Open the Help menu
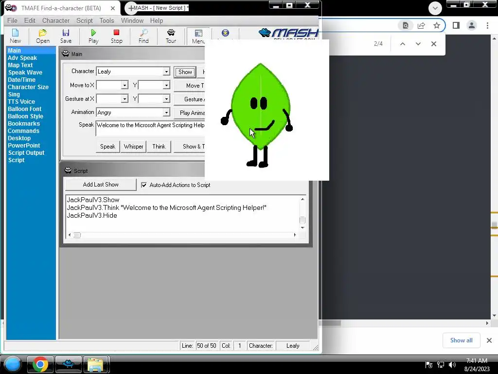The width and height of the screenshot is (498, 374). (x=157, y=20)
